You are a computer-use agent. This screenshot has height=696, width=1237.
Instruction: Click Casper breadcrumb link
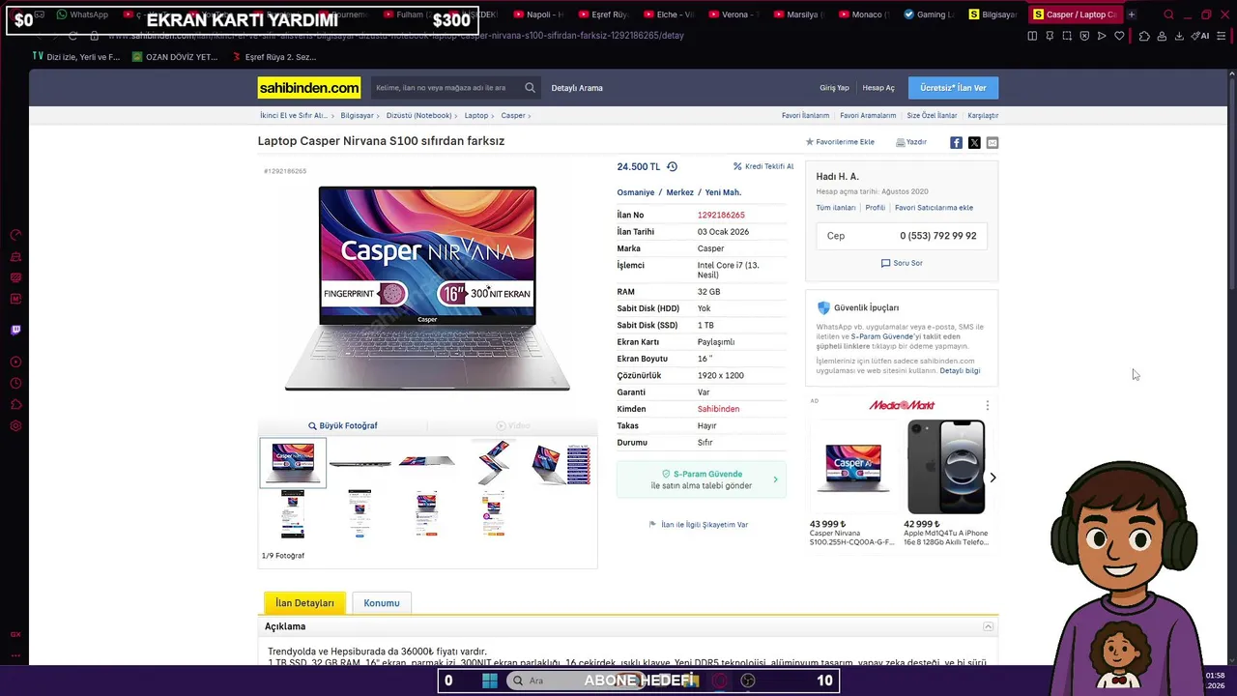pos(513,115)
